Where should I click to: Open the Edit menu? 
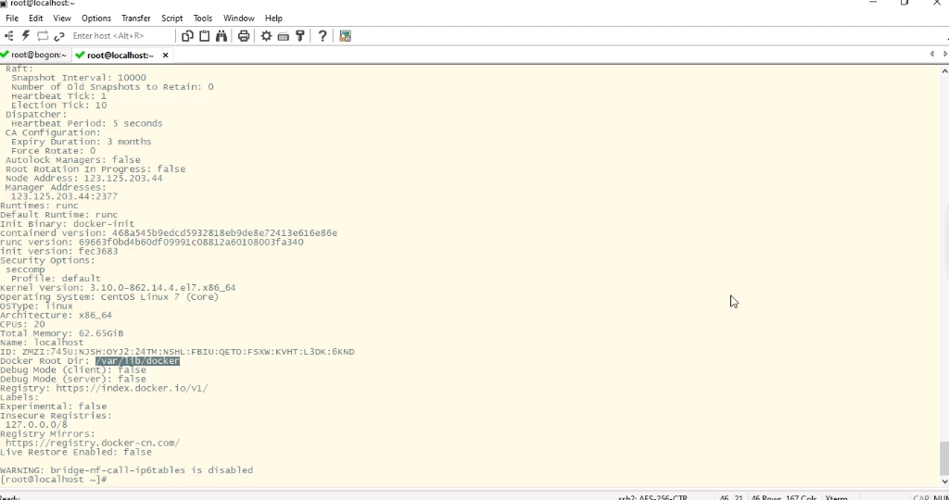tap(36, 19)
